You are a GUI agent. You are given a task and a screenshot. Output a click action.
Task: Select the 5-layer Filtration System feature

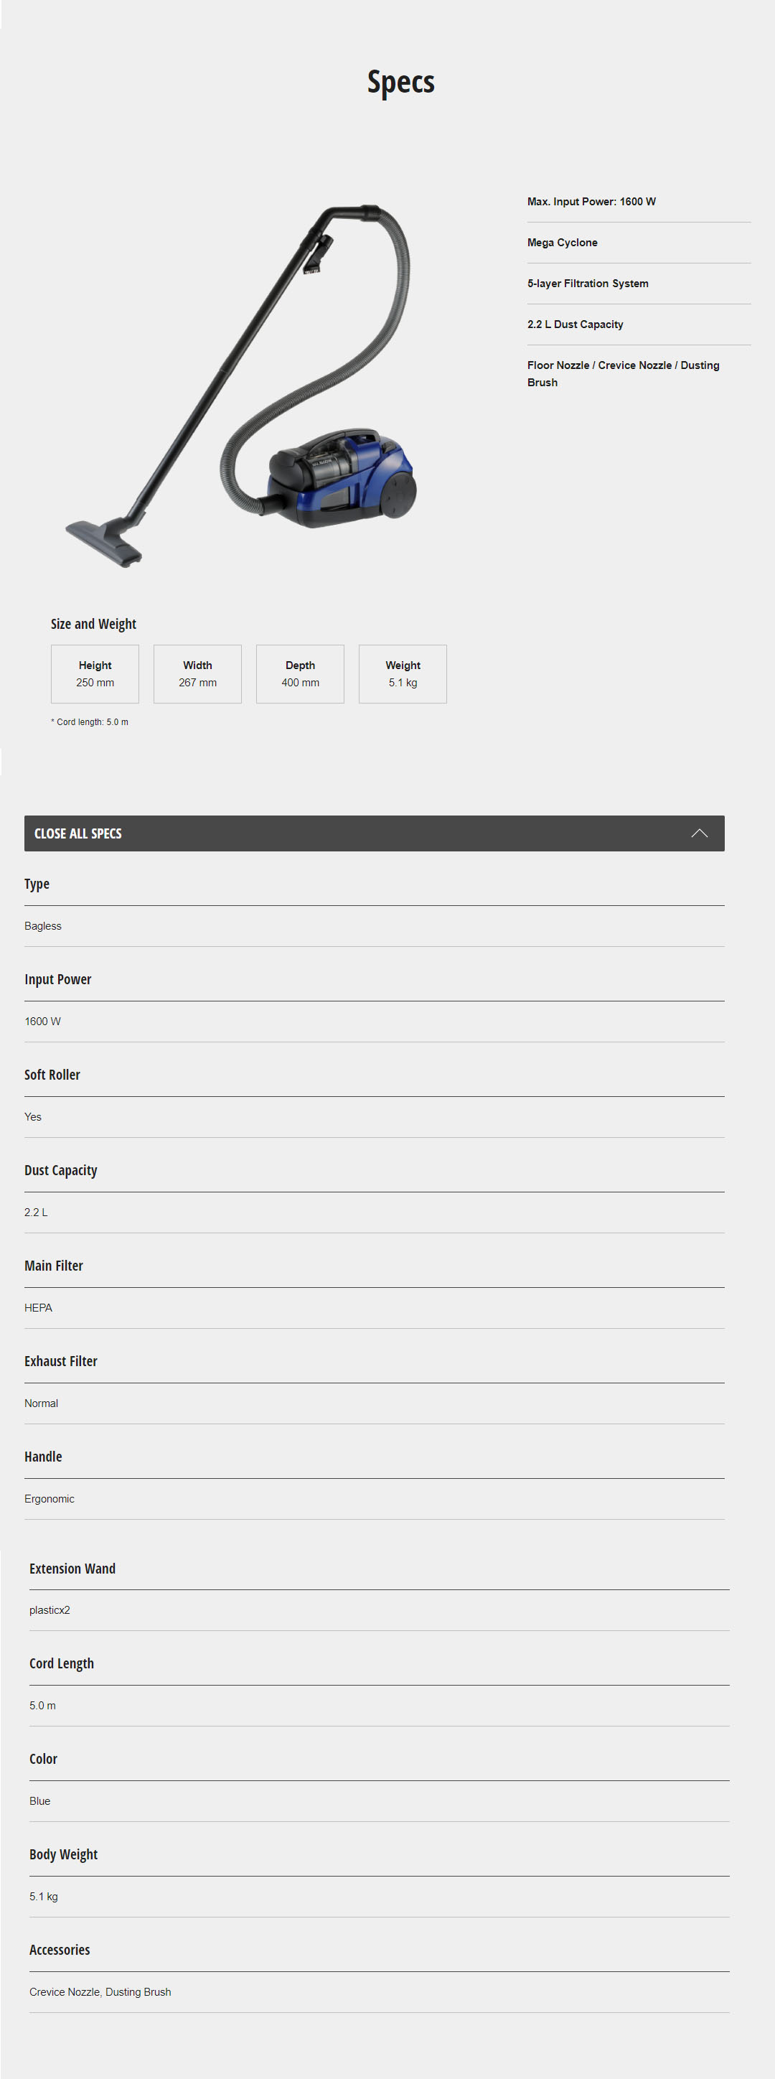[587, 284]
